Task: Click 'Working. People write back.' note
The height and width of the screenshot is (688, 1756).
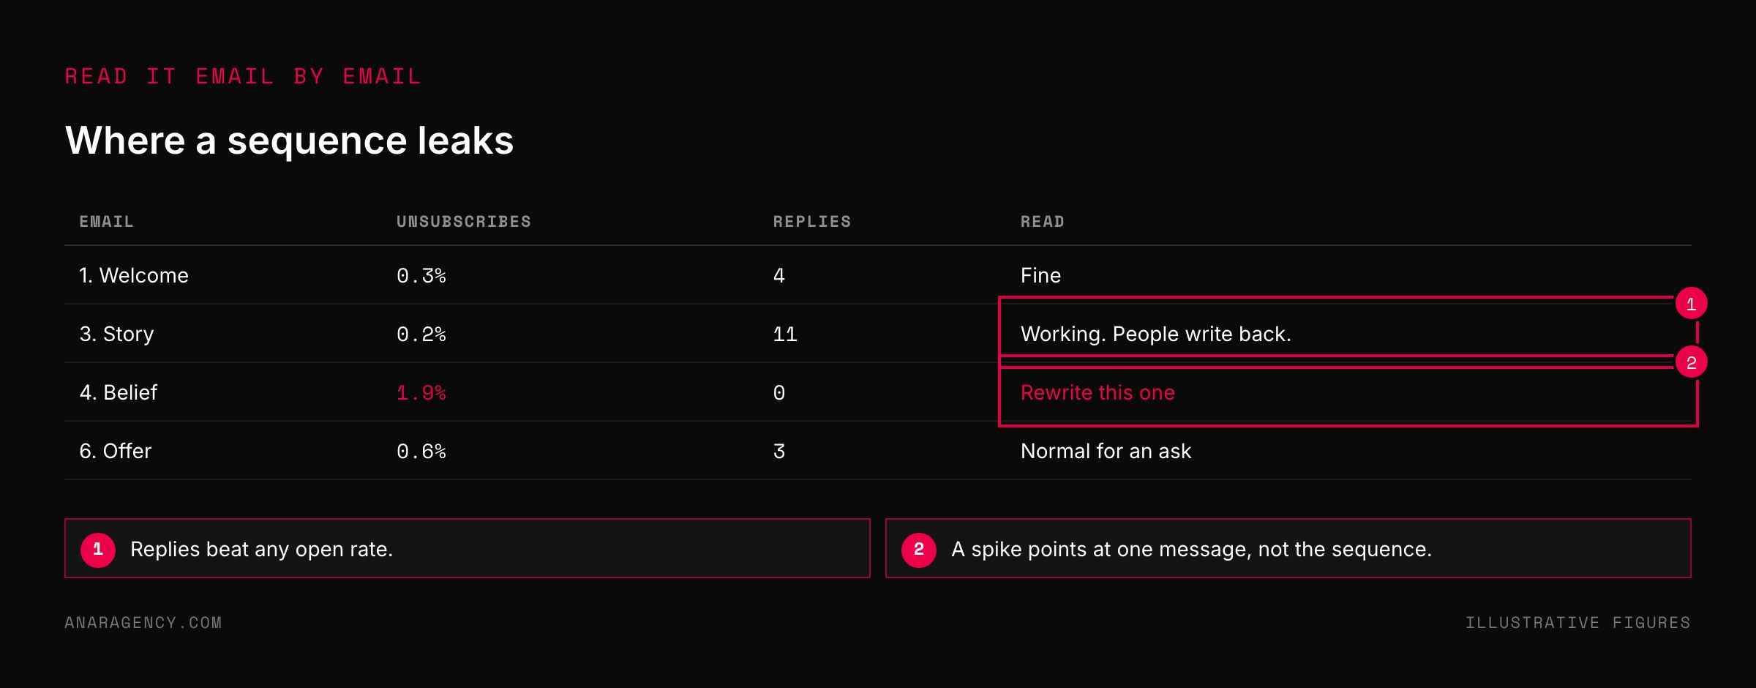Action: (x=1155, y=334)
